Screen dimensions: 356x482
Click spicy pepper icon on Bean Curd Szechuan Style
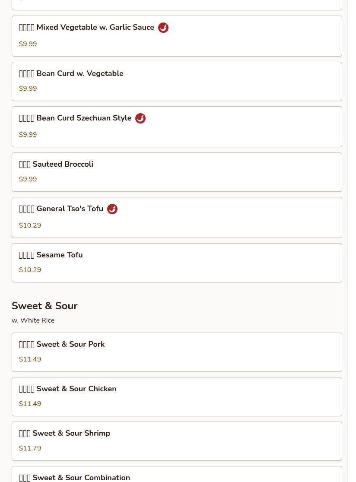tap(140, 118)
